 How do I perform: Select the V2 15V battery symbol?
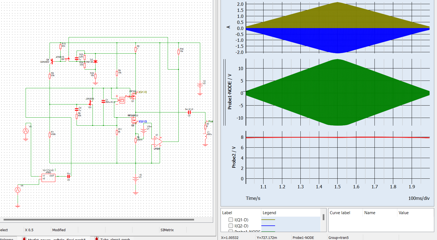point(200,85)
